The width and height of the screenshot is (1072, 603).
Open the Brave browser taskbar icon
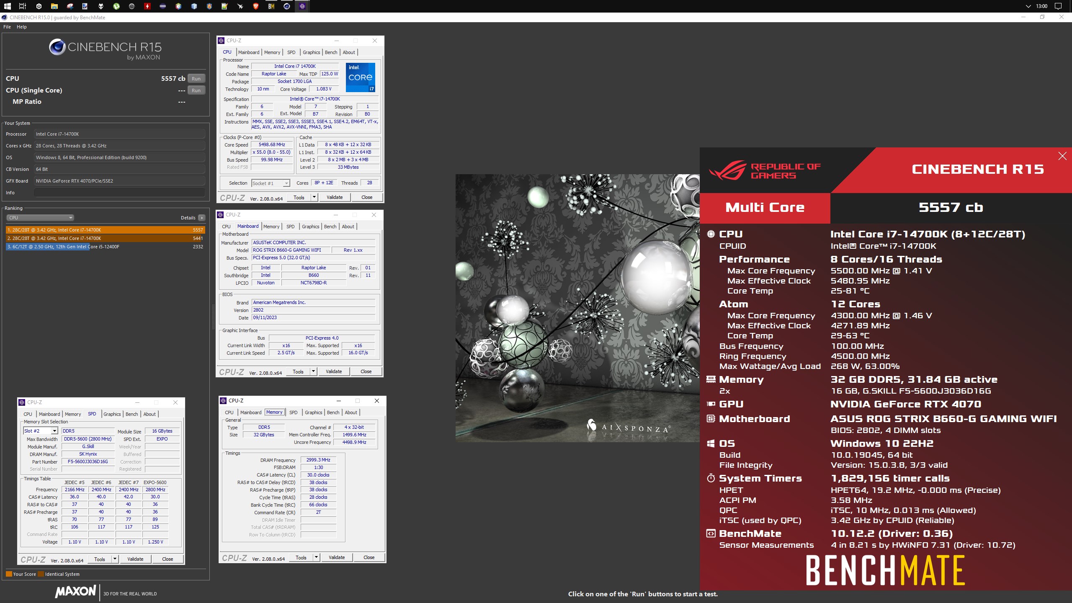(256, 6)
